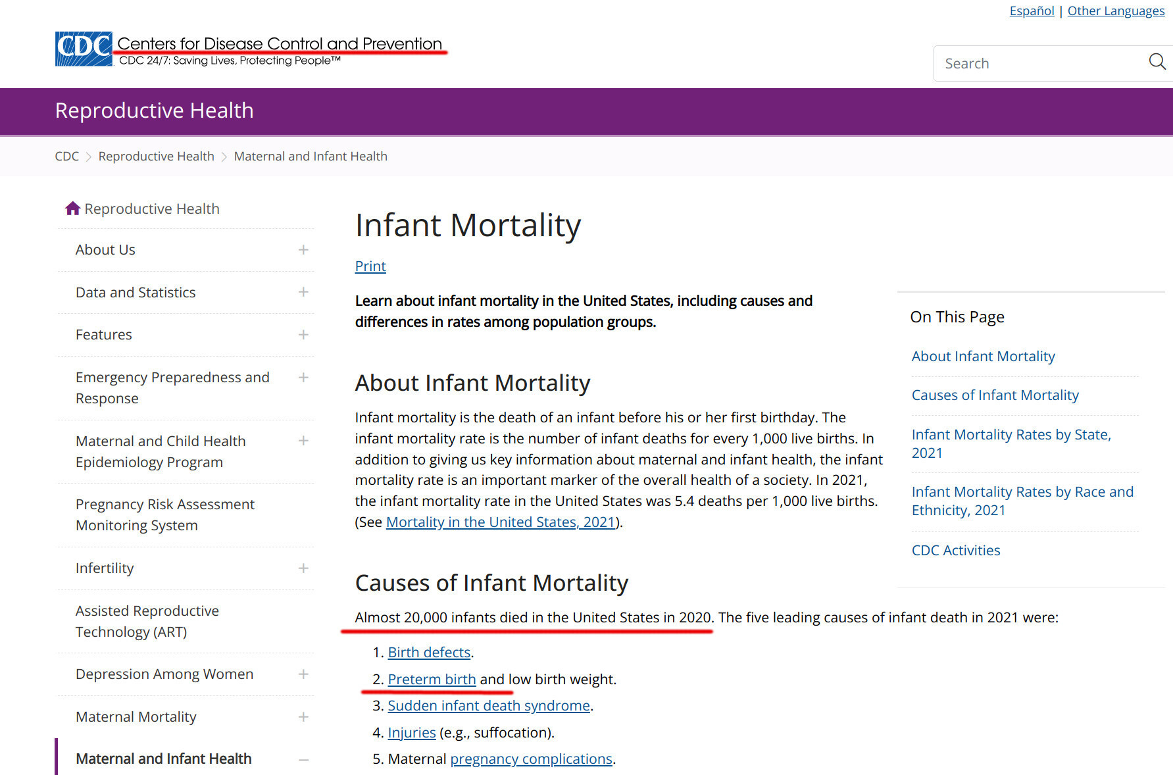Open the Birth defects link

(429, 653)
